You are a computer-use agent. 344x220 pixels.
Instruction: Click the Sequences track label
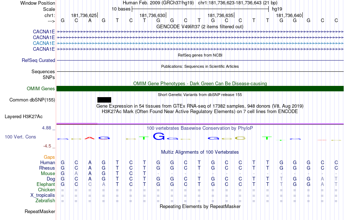[x=43, y=71]
